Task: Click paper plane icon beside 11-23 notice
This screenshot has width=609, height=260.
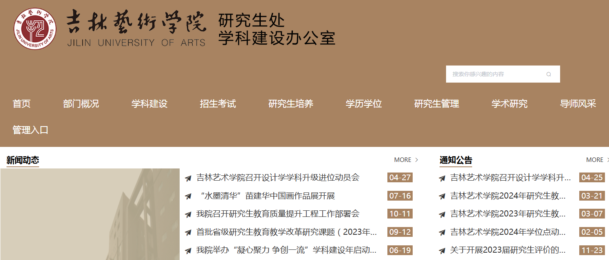Action: pyautogui.click(x=442, y=250)
